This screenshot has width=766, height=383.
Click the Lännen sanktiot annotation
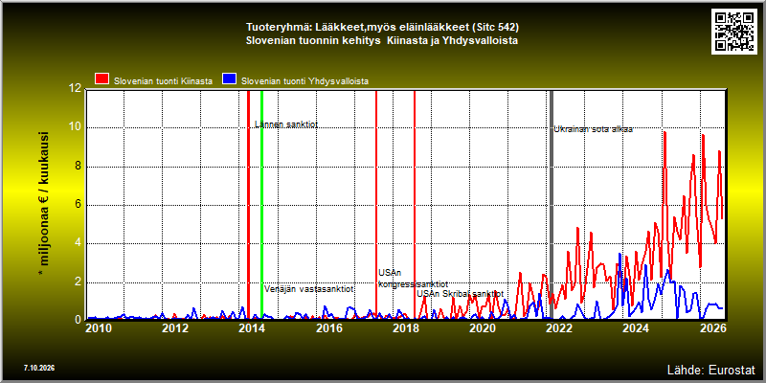286,124
